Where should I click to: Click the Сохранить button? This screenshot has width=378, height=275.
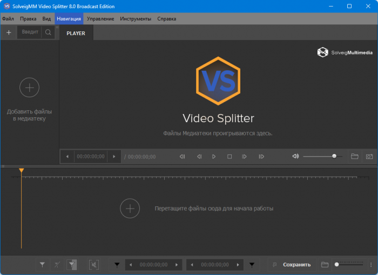[296, 265]
